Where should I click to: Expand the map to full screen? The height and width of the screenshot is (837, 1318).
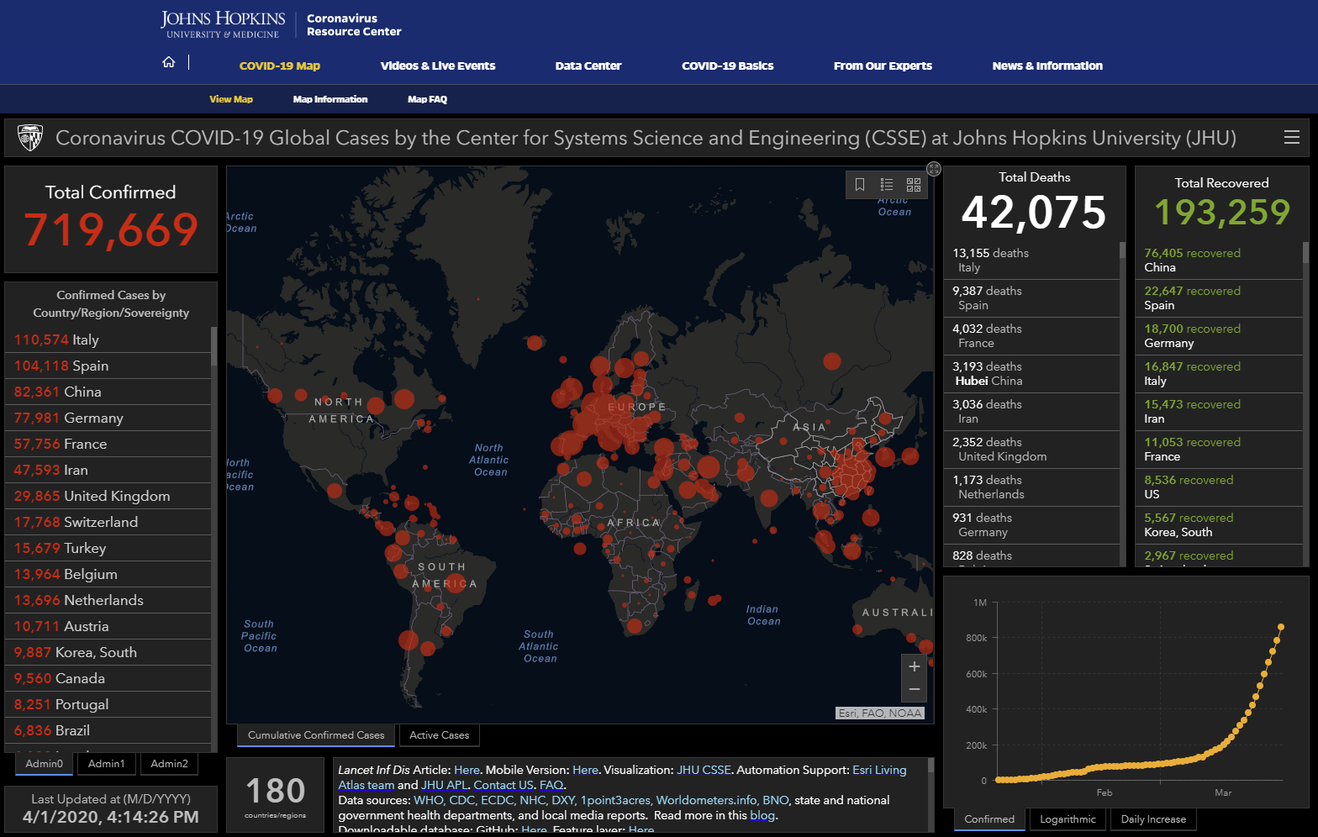click(934, 169)
